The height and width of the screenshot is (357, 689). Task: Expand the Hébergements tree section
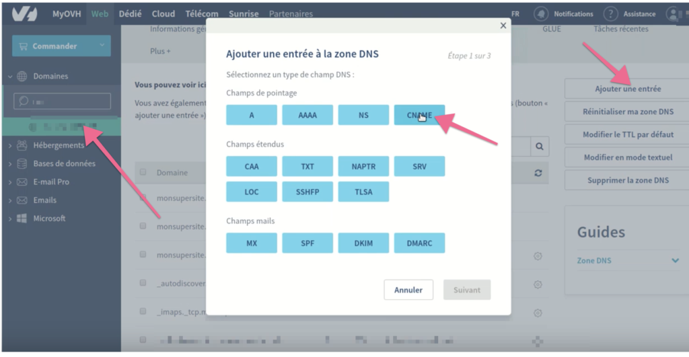(10, 145)
